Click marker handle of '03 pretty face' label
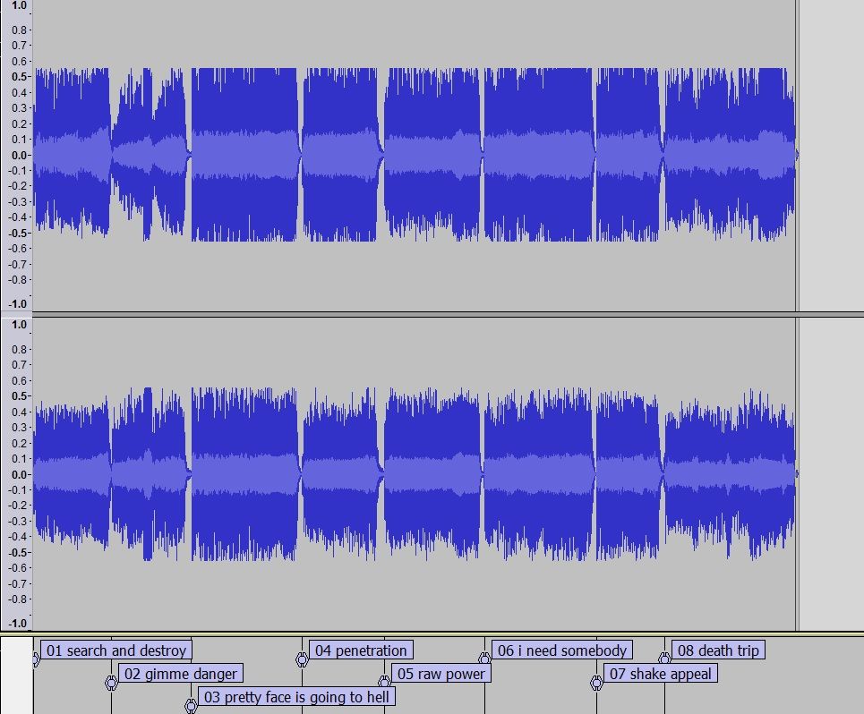This screenshot has width=864, height=714. 191,706
